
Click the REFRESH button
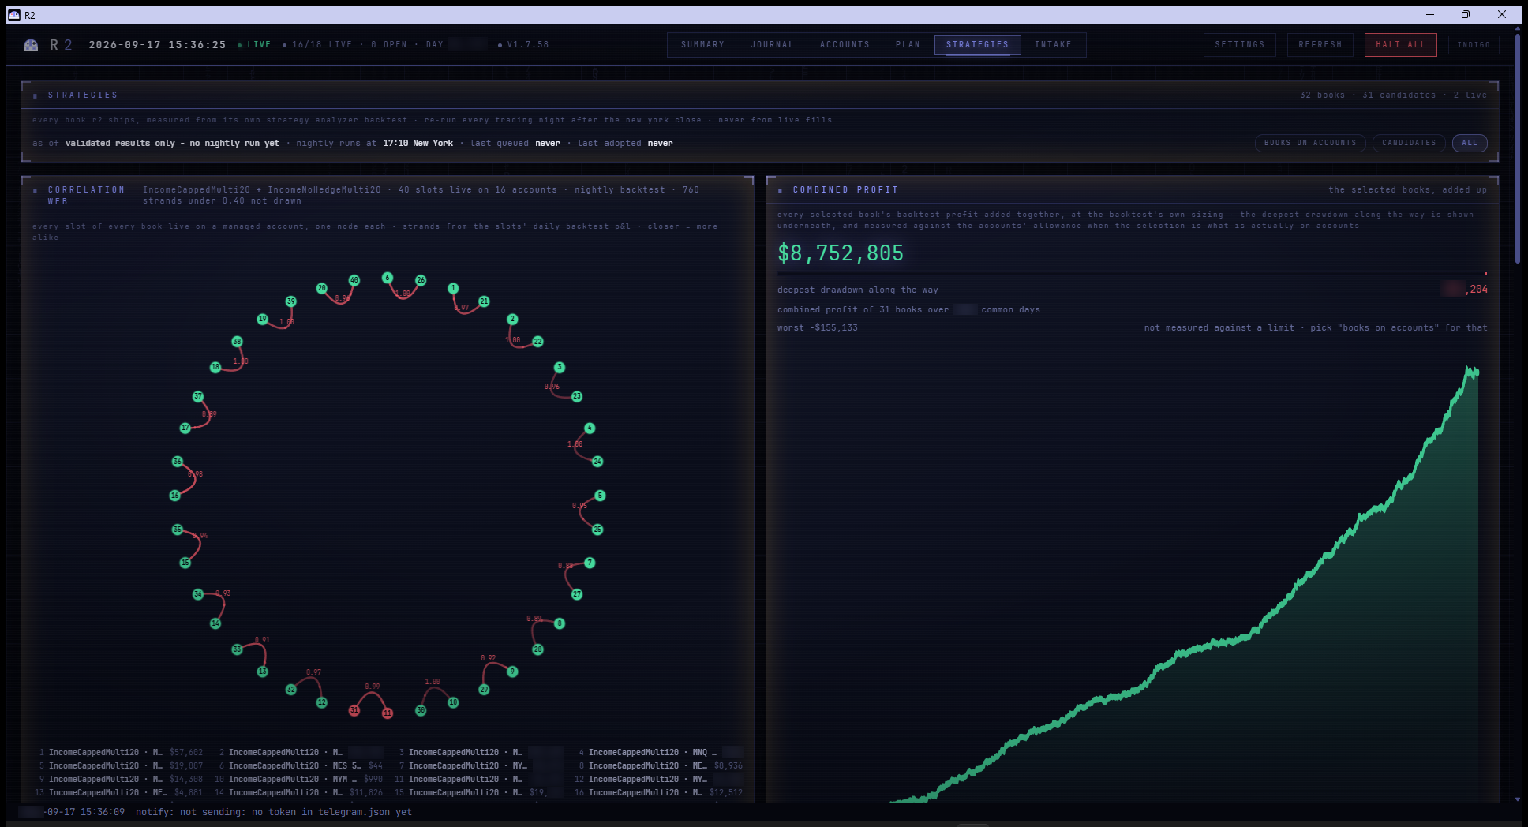(x=1320, y=45)
